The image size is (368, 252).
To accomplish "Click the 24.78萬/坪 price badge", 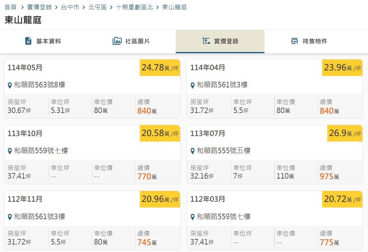I will coord(160,68).
